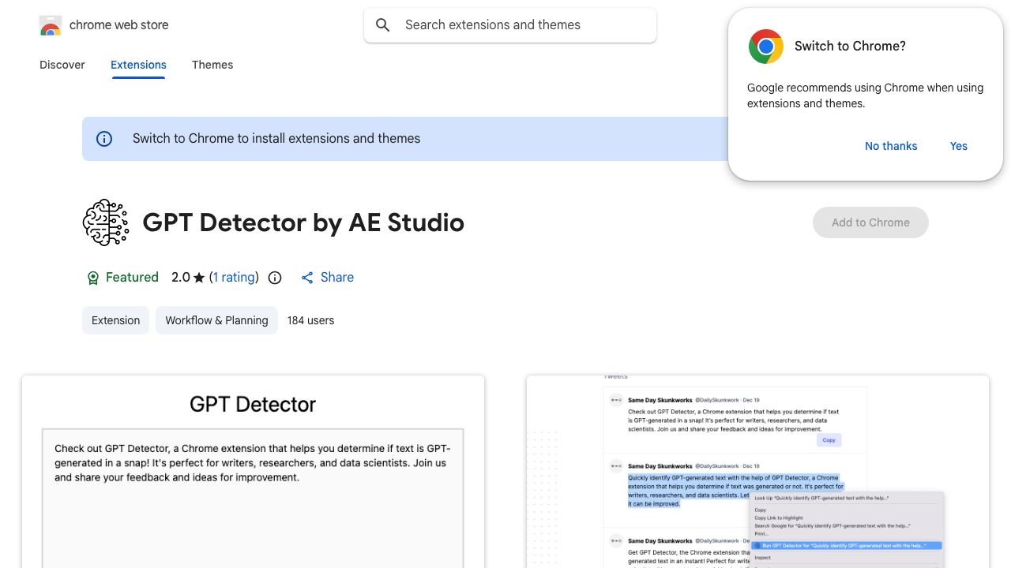Click the rating star icon
The width and height of the screenshot is (1011, 568).
pyautogui.click(x=199, y=278)
